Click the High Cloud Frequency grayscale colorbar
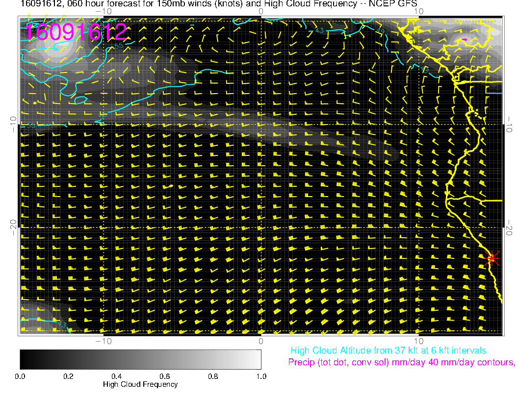This screenshot has height=400, width=518. pyautogui.click(x=140, y=359)
